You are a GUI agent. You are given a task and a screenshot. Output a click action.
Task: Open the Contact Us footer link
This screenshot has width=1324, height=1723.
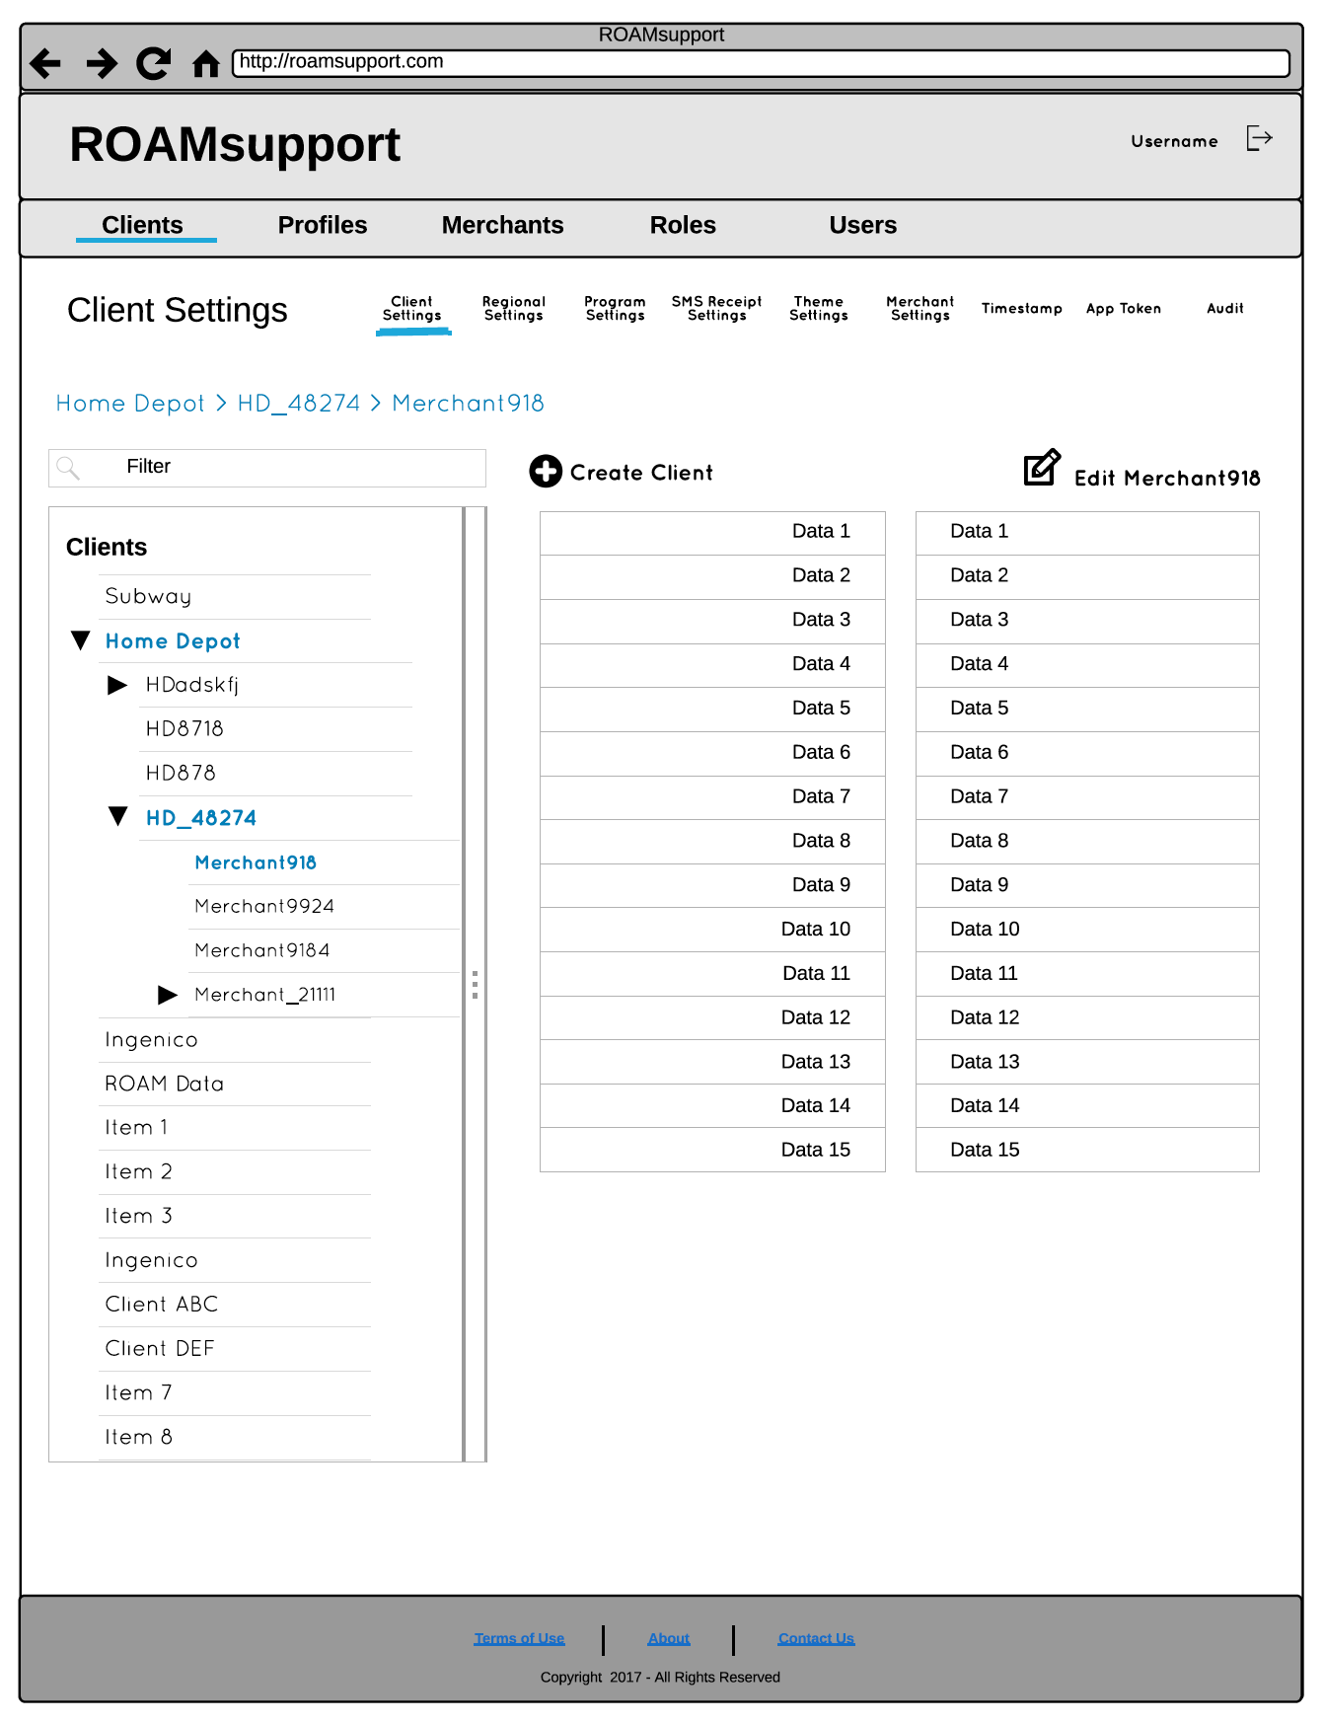coord(816,1638)
